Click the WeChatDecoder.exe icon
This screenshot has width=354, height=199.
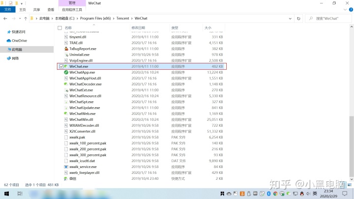pos(66,84)
